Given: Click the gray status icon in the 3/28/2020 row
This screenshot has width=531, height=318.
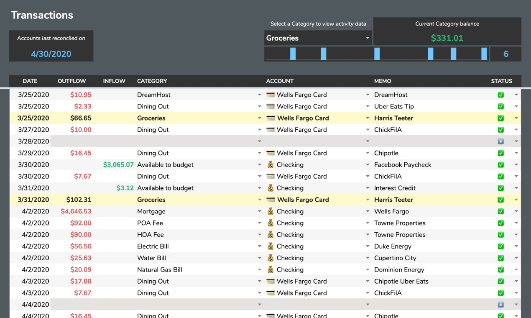Looking at the screenshot, I should (501, 141).
